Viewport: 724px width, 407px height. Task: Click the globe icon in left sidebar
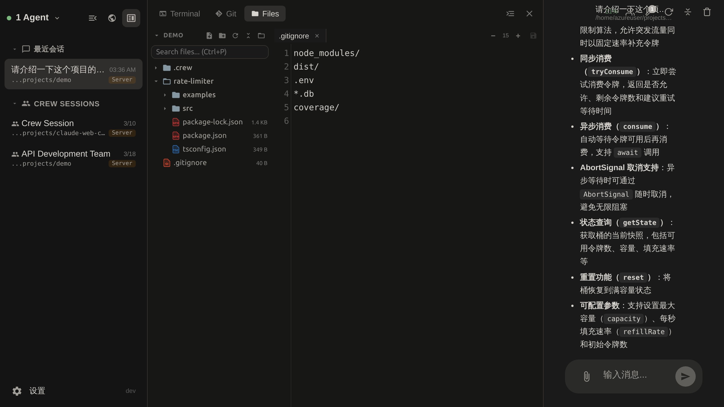[x=112, y=18]
